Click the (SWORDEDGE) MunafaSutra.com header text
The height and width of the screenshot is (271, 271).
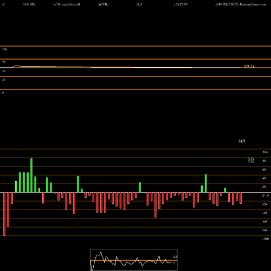tap(241, 4)
